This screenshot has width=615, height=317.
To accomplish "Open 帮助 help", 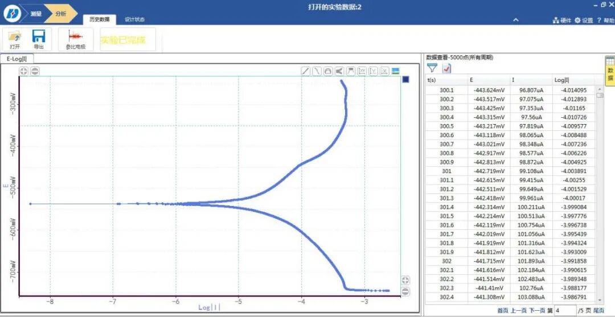I will pyautogui.click(x=605, y=20).
